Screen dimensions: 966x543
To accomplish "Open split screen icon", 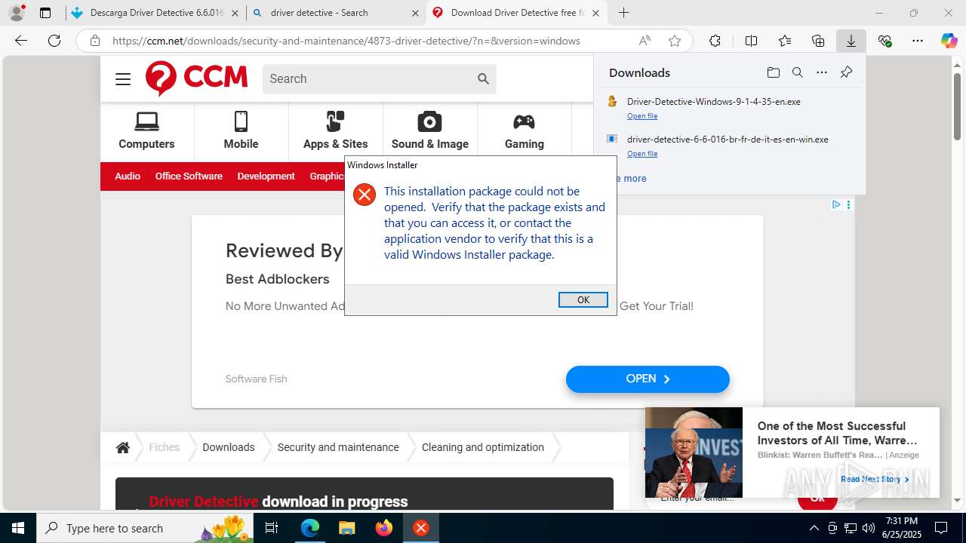I will point(751,41).
